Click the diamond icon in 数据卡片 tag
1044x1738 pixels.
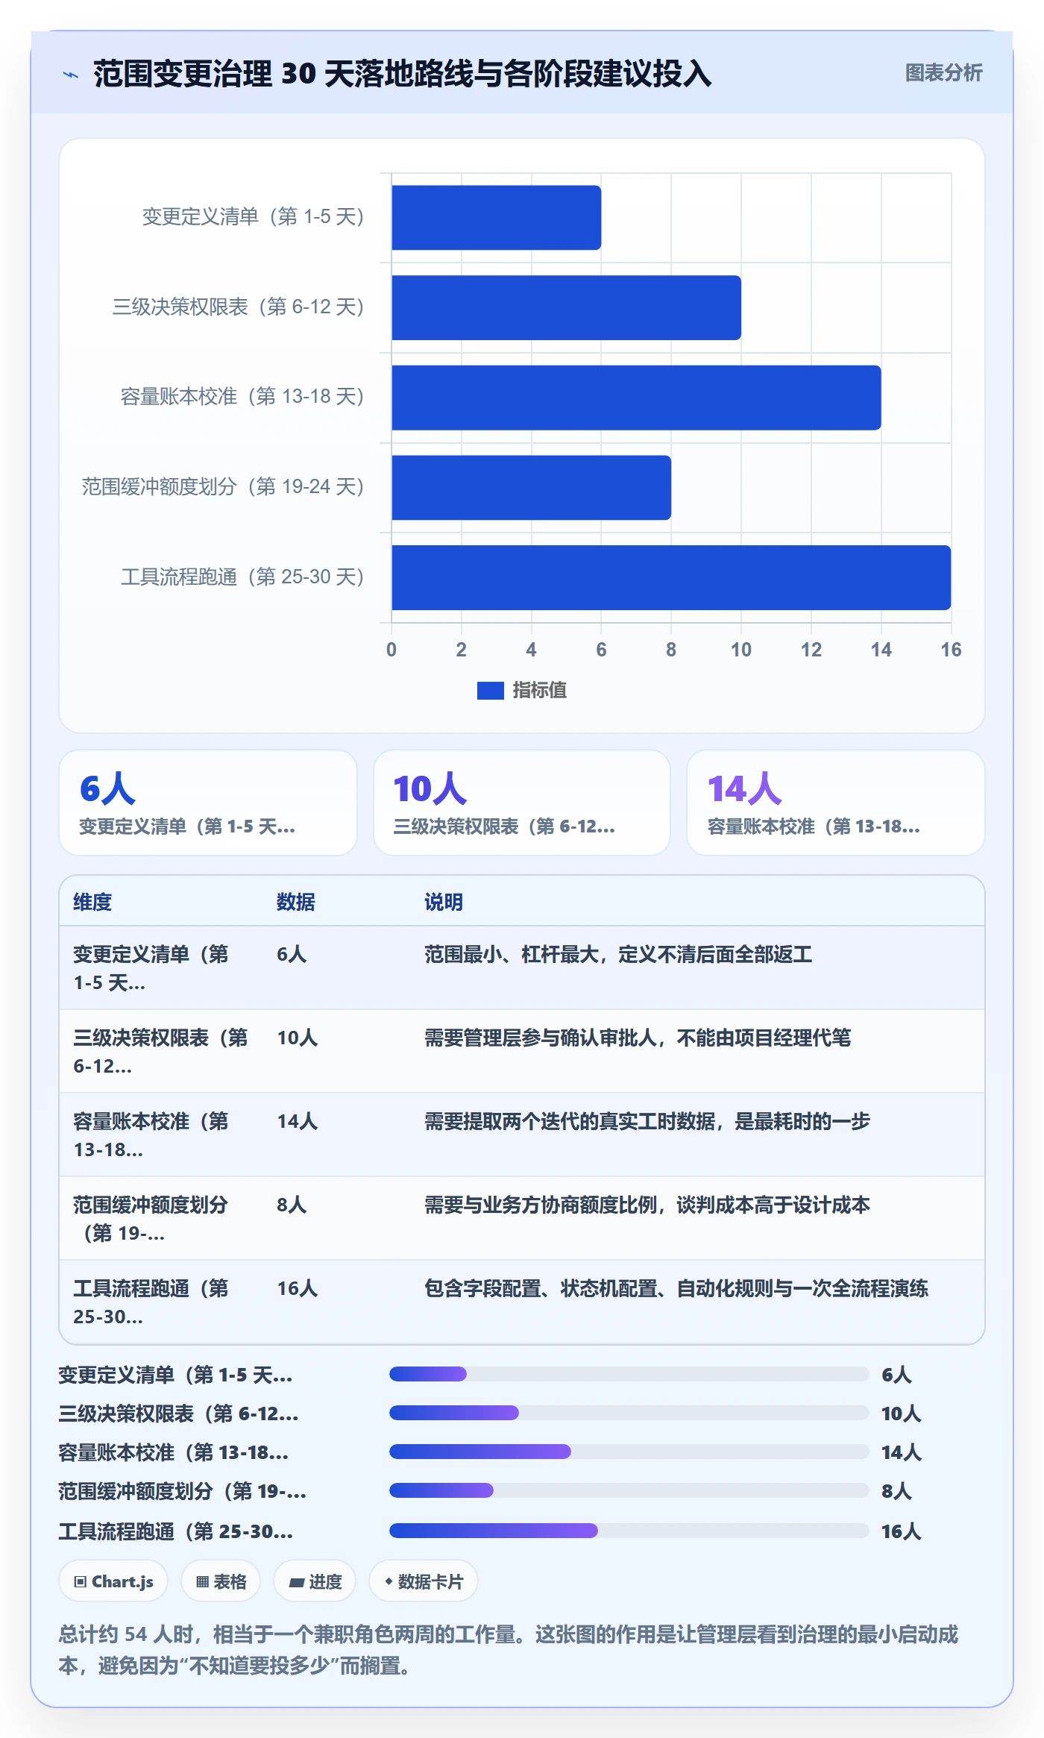pyautogui.click(x=389, y=1581)
